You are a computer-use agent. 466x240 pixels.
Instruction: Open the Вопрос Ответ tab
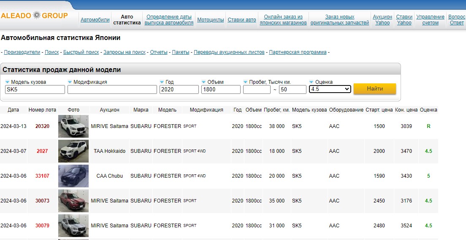pyautogui.click(x=457, y=20)
